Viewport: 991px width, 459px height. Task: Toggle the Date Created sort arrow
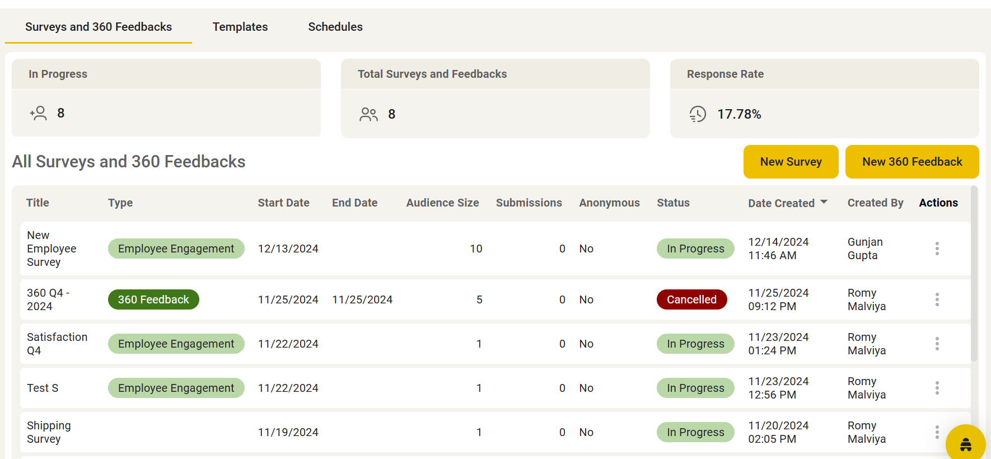(824, 202)
